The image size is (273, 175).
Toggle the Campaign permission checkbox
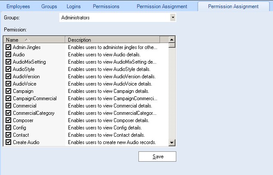coord(8,91)
